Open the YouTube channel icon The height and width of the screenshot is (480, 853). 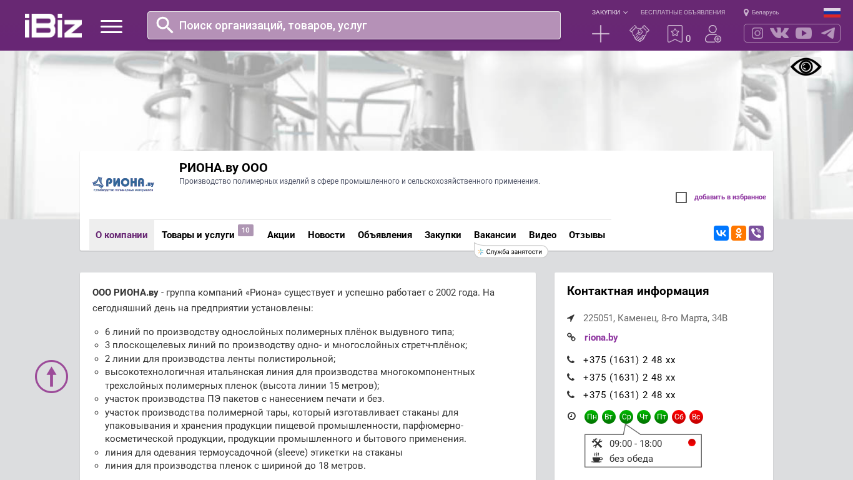point(804,33)
